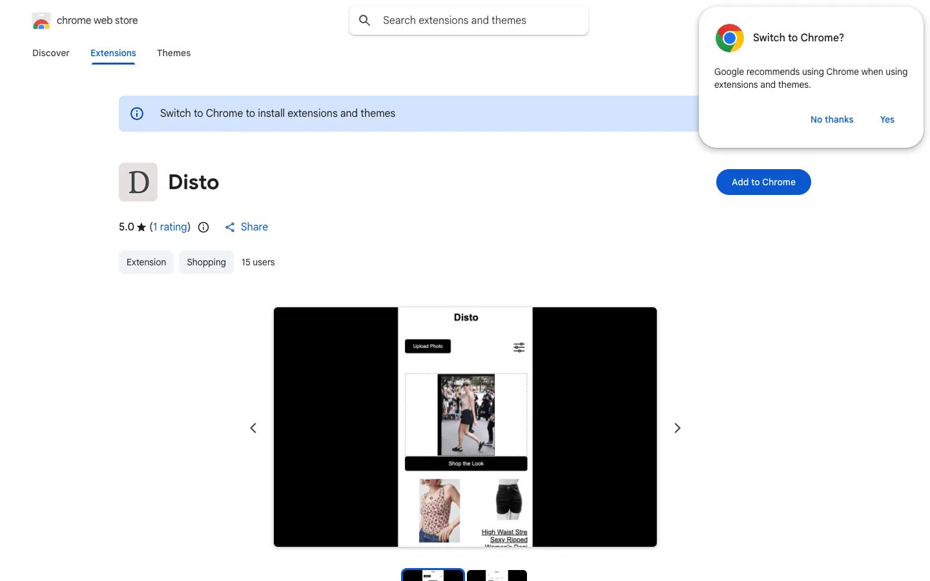930x581 pixels.
Task: Click the Add to Chrome button
Action: click(x=763, y=182)
